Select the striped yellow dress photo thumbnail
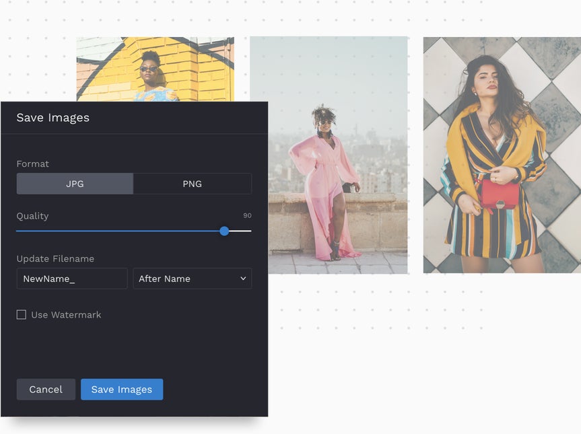Viewport: 581px width, 434px height. pyautogui.click(x=502, y=155)
